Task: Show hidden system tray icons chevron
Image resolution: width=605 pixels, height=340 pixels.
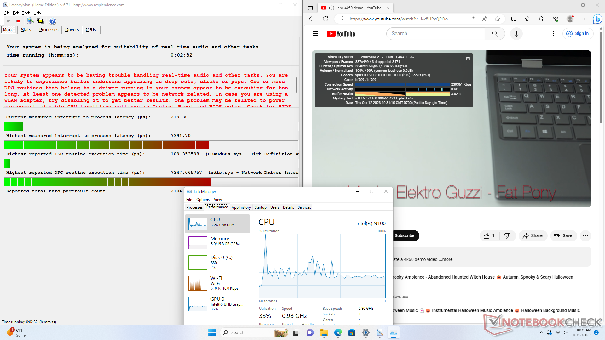Action: 541,332
